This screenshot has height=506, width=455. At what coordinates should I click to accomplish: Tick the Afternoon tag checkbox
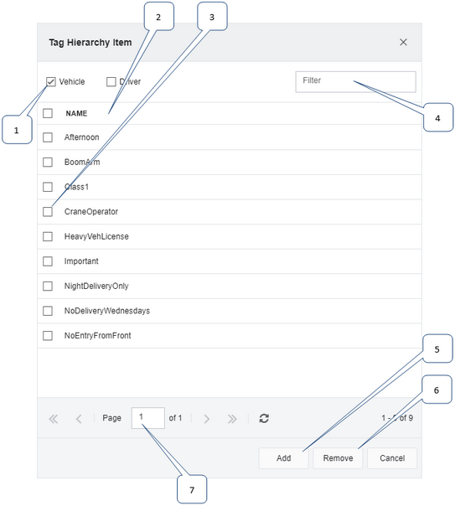coord(48,137)
